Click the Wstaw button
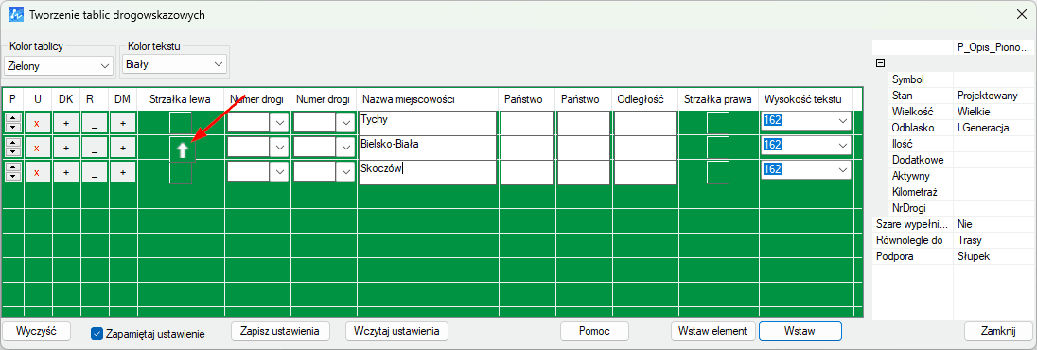This screenshot has width=1037, height=350. click(800, 331)
